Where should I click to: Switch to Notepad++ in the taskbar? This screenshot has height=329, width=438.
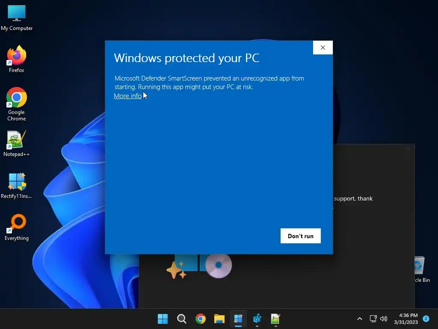[x=275, y=319]
